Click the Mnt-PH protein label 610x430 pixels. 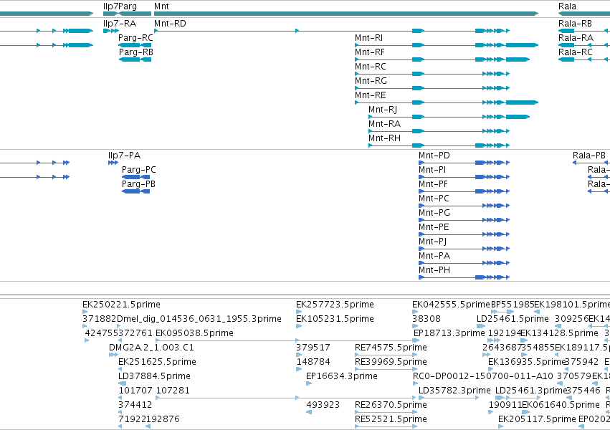pyautogui.click(x=434, y=271)
